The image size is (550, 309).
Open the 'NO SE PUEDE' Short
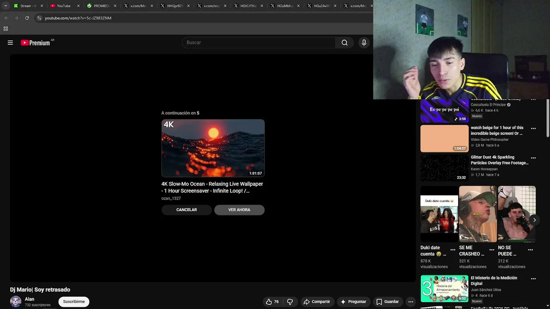point(516,214)
